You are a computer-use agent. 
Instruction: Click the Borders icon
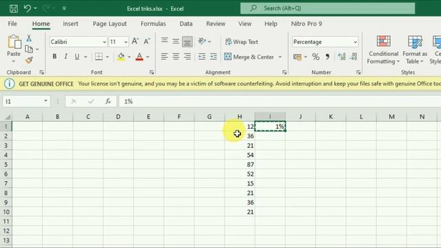pyautogui.click(x=99, y=56)
